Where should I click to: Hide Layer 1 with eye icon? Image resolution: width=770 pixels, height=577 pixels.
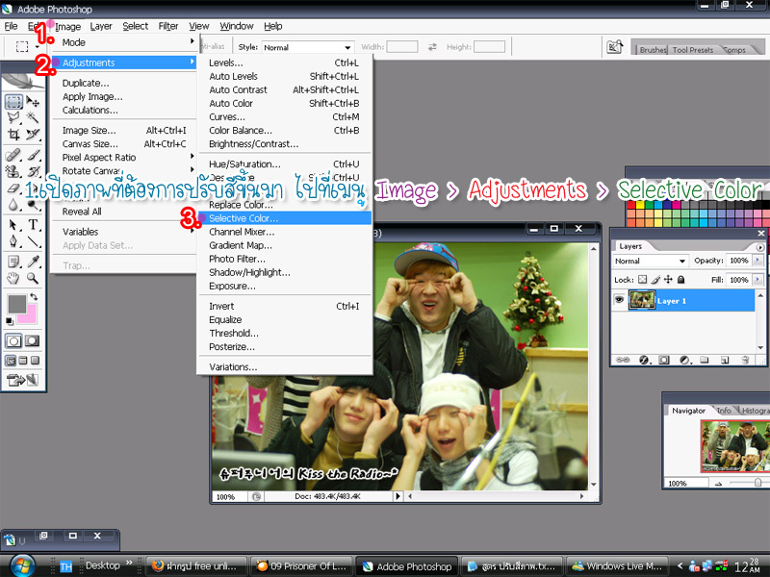point(619,299)
